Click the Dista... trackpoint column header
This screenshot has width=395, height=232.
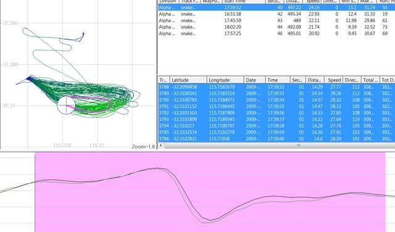click(315, 80)
